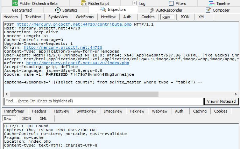This screenshot has width=240, height=149.
Task: Open the response SyntaxView tab
Action: coord(86,111)
